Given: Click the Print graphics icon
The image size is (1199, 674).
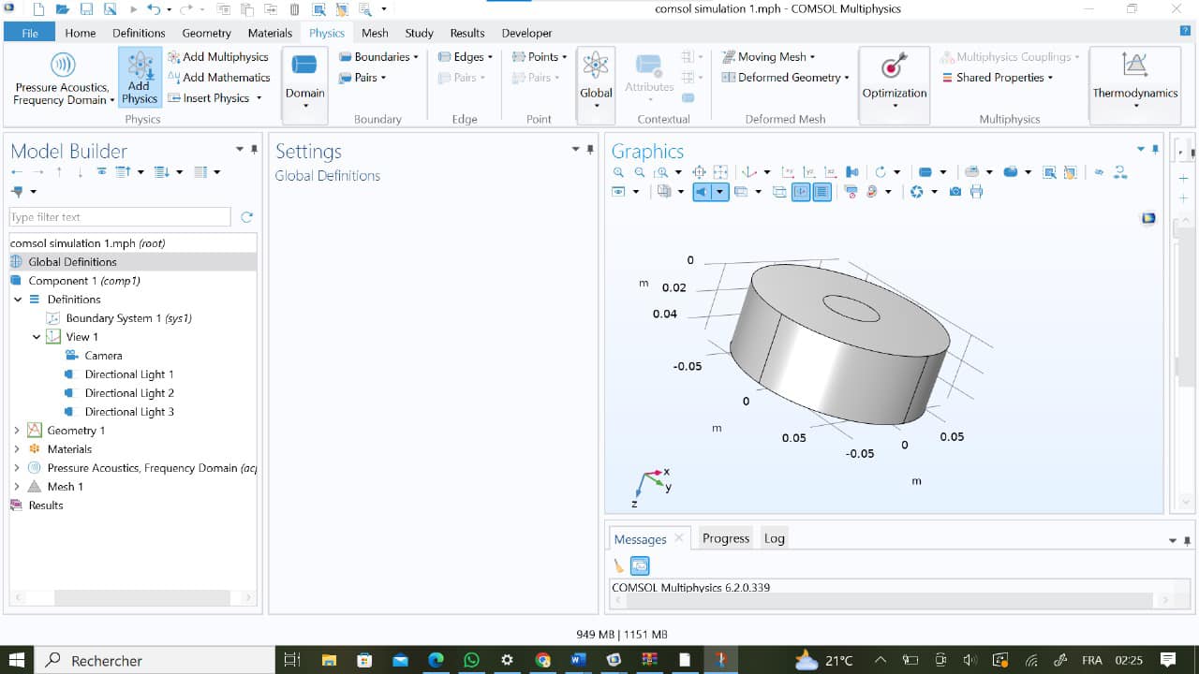Looking at the screenshot, I should 977,192.
